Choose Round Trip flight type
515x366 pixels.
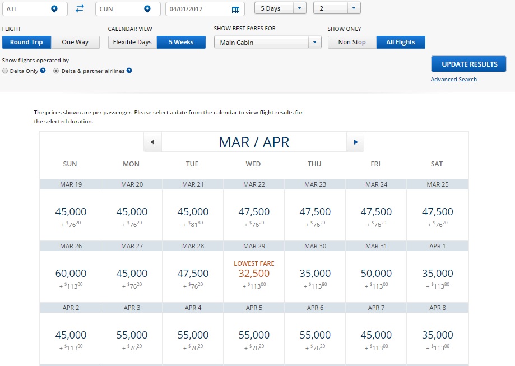coord(26,43)
